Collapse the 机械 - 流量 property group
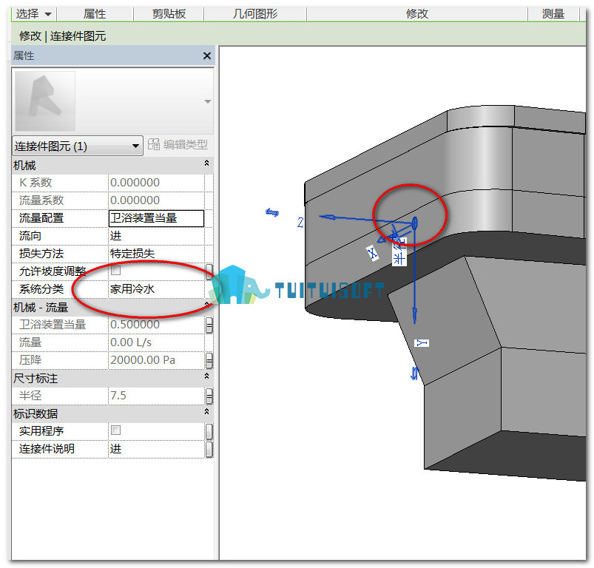Screen dimensions: 594x568 coord(207,304)
